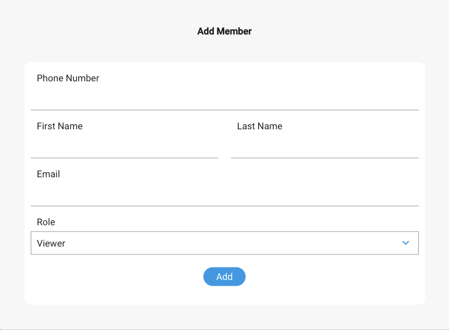
Task: Select the Viewer value in Role box
Action: pos(51,243)
